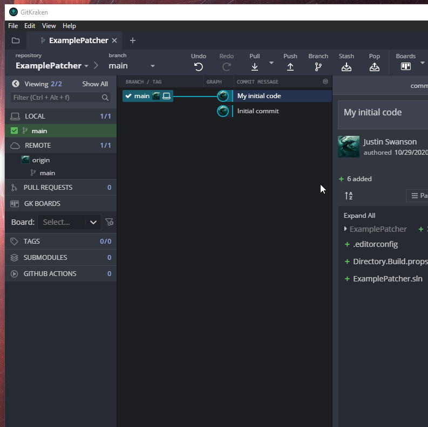Open the Board Select combo box

pos(69,222)
